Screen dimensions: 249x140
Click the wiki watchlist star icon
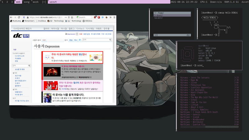(x=80, y=40)
